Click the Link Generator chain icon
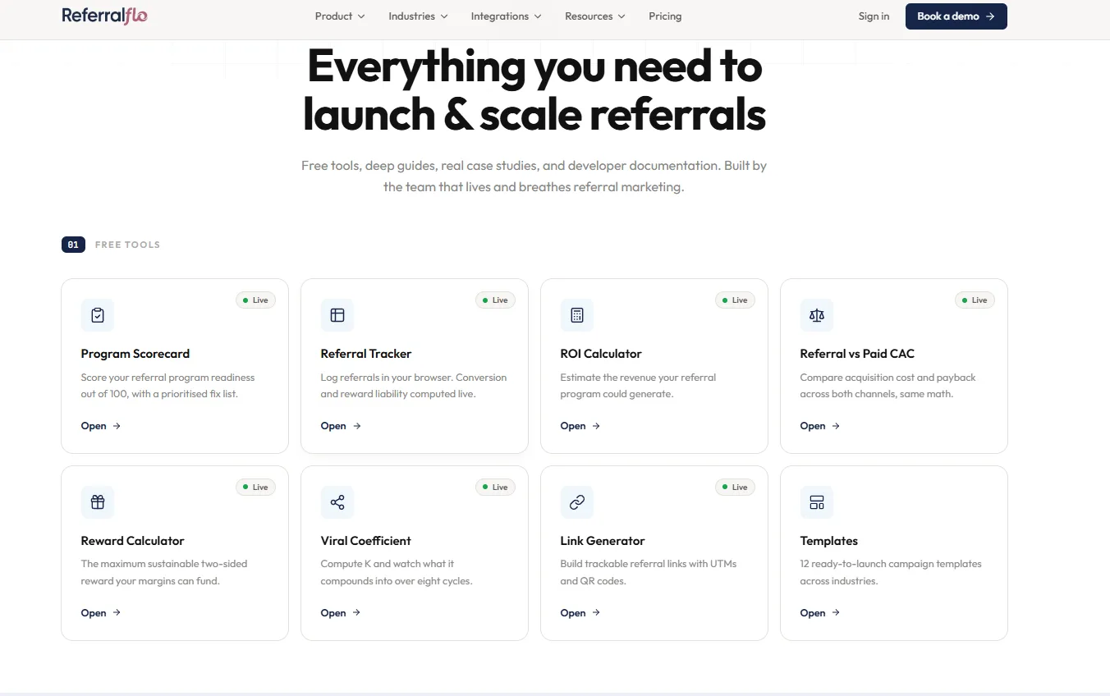Screen dimensions: 1110x696 pyautogui.click(x=577, y=502)
